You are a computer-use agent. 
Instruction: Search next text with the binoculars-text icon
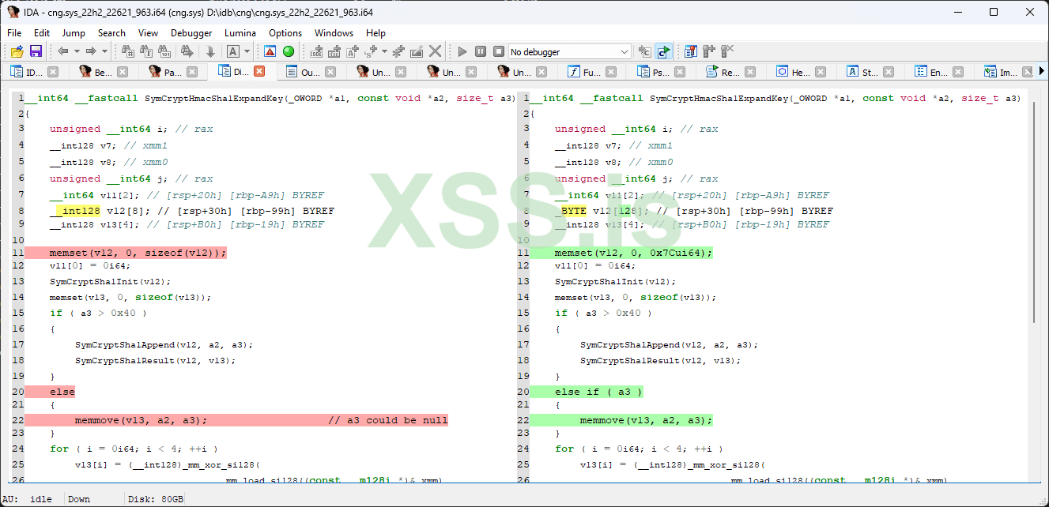[x=145, y=51]
